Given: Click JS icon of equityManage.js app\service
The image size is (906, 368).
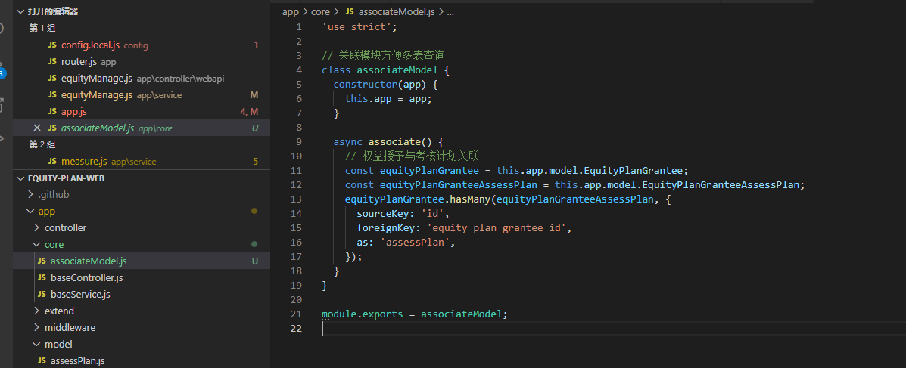Looking at the screenshot, I should (x=52, y=94).
